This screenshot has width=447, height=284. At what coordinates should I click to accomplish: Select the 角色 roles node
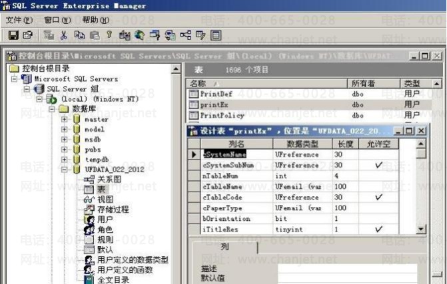point(105,229)
